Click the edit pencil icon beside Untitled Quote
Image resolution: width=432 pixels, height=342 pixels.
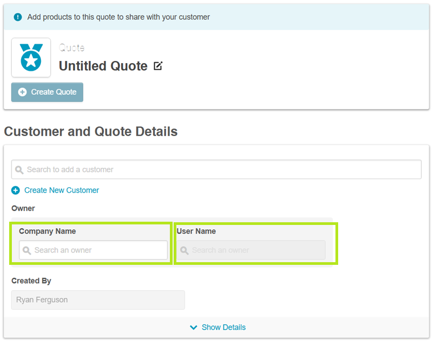coord(158,66)
